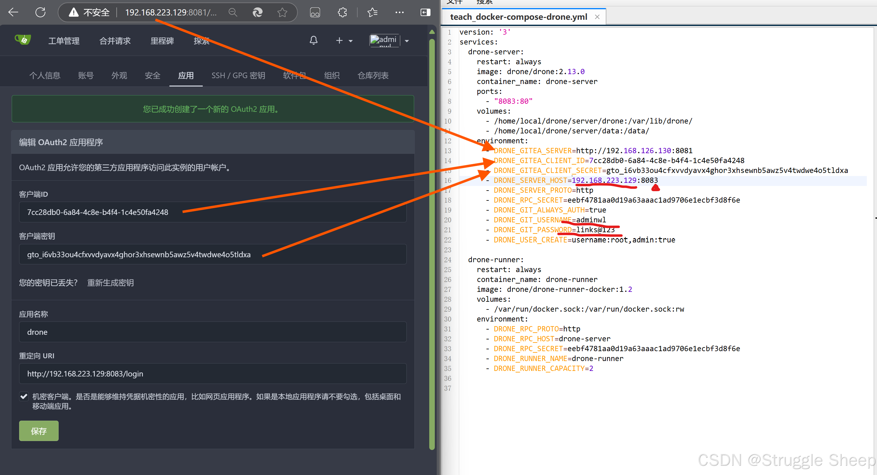Close the teach_docker-compose-drone.yml tab
The height and width of the screenshot is (475, 877).
[x=597, y=17]
